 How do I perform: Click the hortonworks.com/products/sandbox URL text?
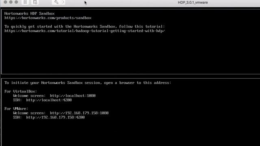(x=48, y=18)
